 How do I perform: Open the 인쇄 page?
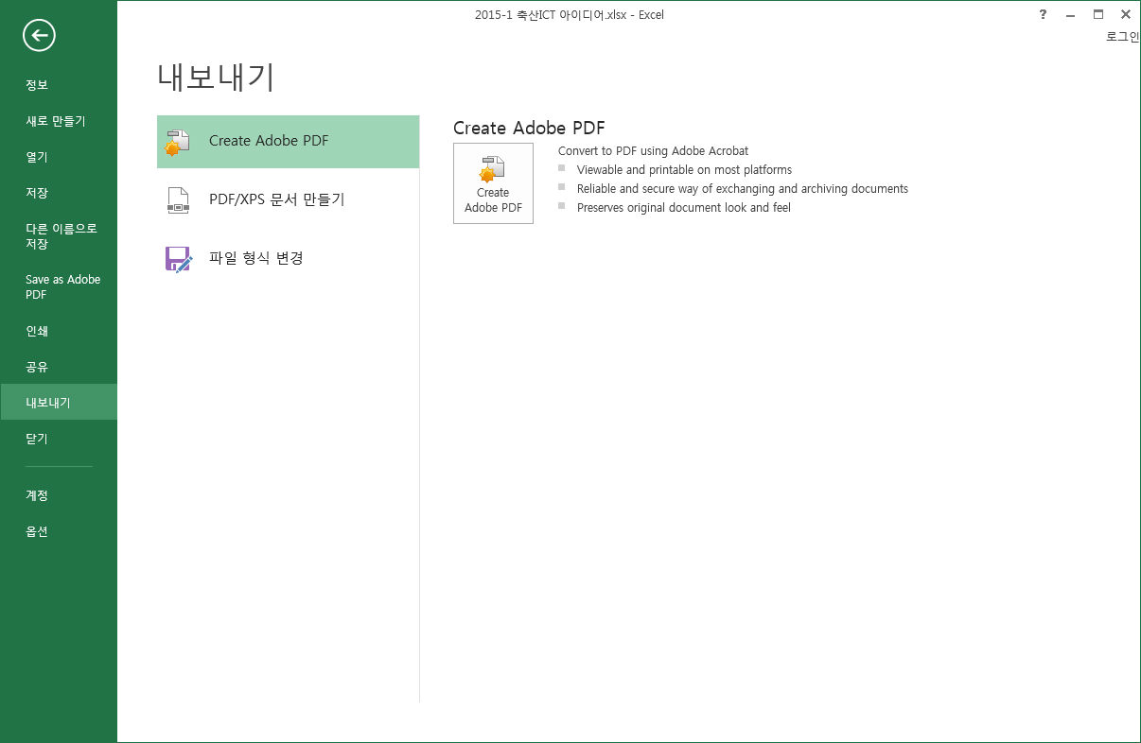click(x=59, y=331)
